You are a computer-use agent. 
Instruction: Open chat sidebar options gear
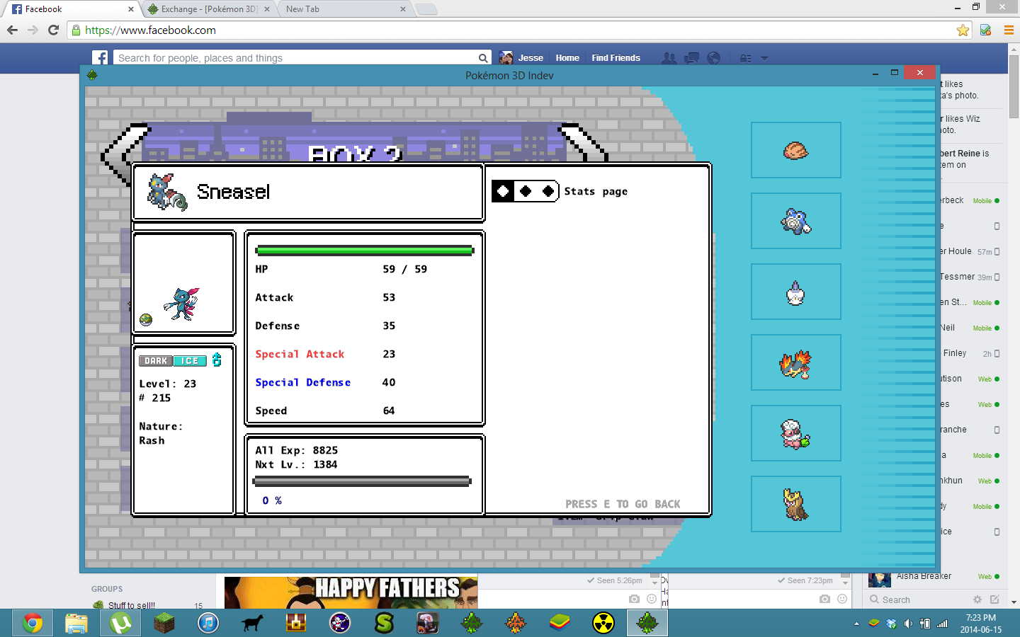point(977,599)
